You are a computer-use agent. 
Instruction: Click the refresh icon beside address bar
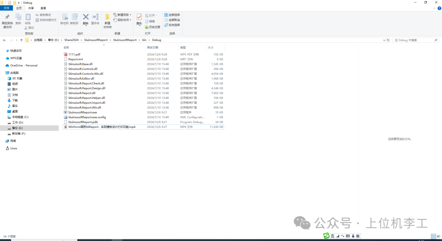click(388, 40)
